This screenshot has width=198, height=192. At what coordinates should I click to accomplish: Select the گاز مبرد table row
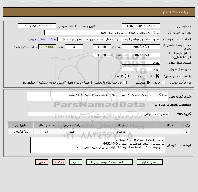pos(99,132)
